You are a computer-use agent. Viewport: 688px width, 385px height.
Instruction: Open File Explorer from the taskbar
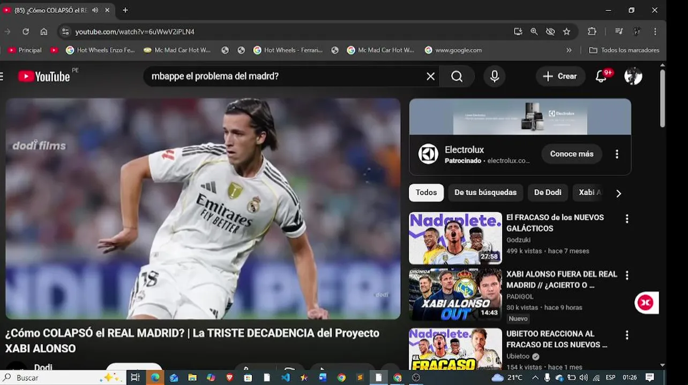pyautogui.click(x=192, y=378)
